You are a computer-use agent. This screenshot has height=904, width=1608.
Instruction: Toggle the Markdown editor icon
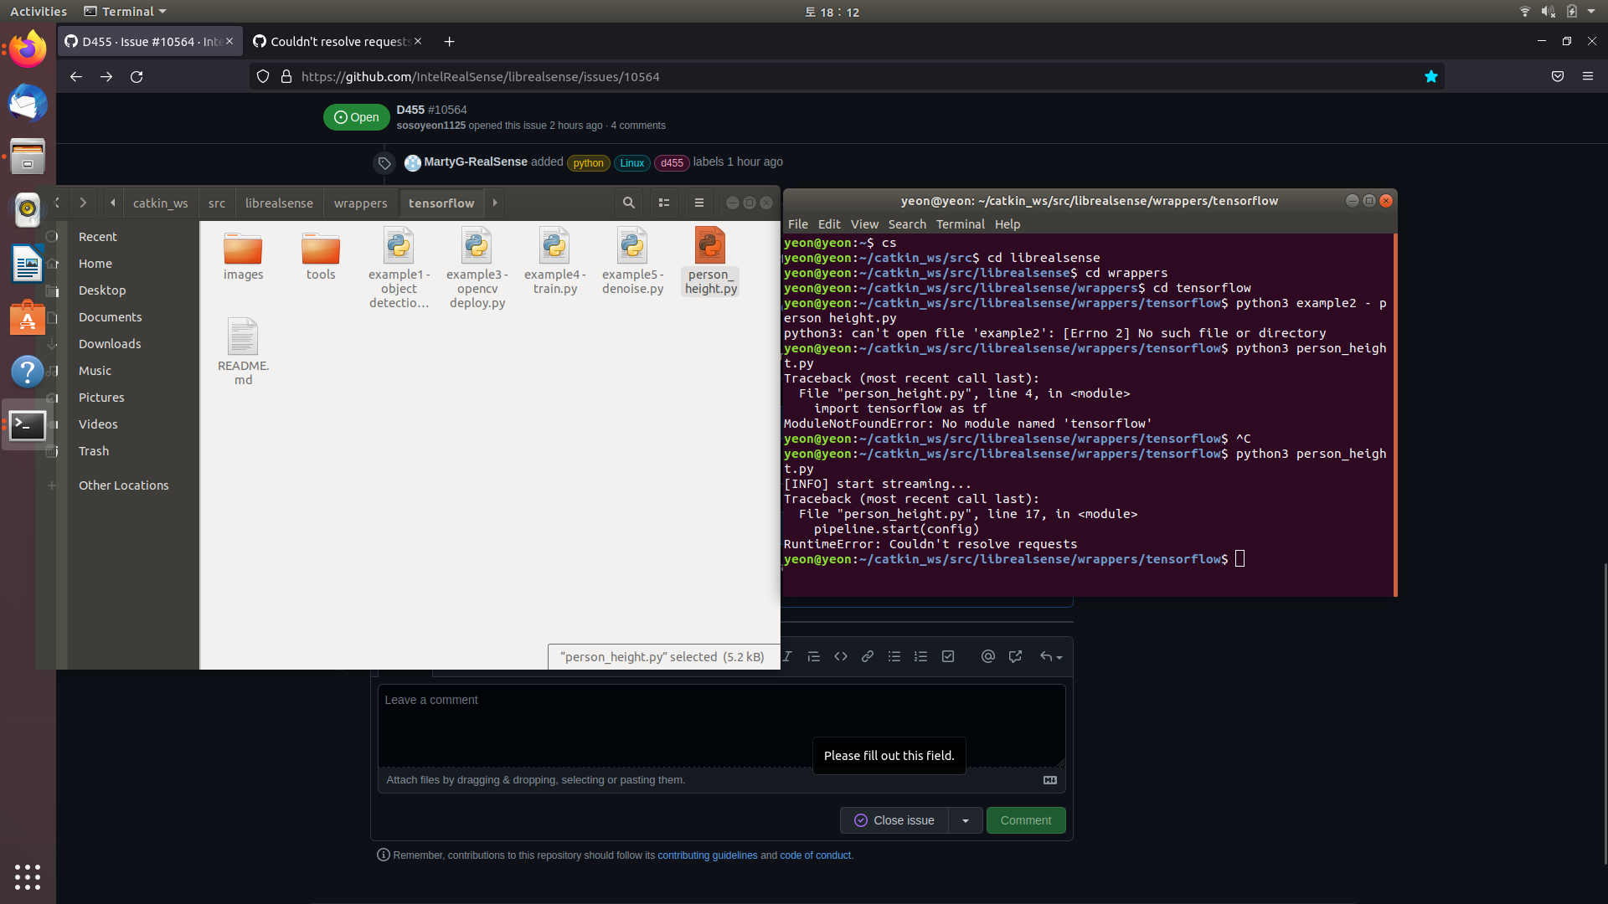pos(1049,779)
